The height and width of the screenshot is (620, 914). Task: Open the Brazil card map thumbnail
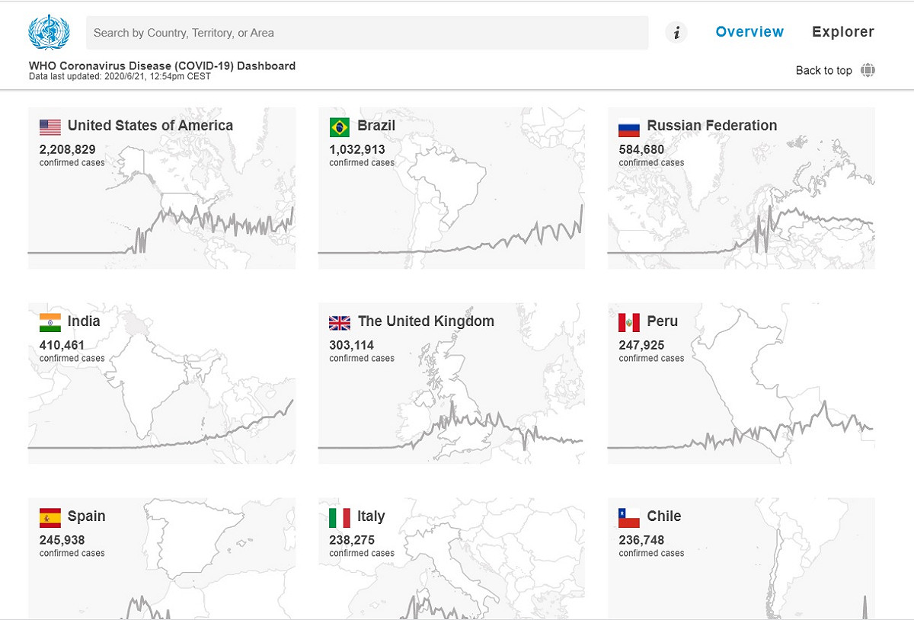[452, 188]
